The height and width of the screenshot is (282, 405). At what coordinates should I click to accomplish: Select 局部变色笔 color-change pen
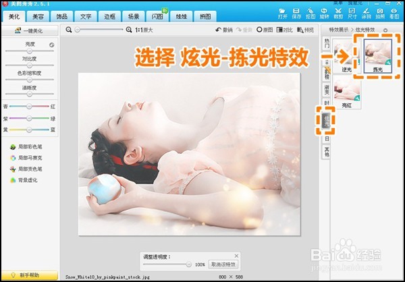[26, 169]
